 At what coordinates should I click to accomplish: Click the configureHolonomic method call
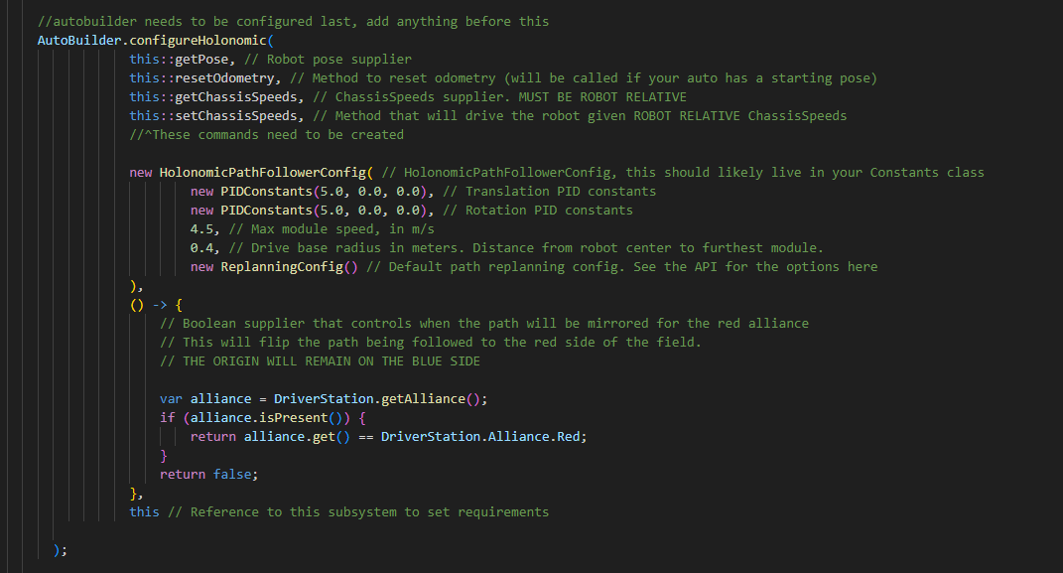(198, 40)
